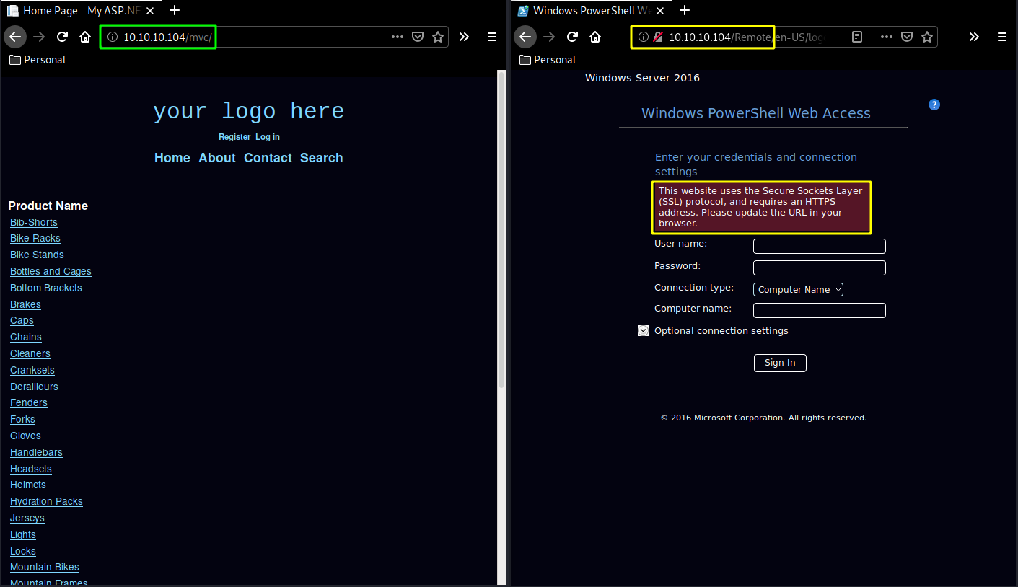Viewport: 1018px width, 587px height.
Task: Click 'your logo here' heading
Action: [249, 111]
